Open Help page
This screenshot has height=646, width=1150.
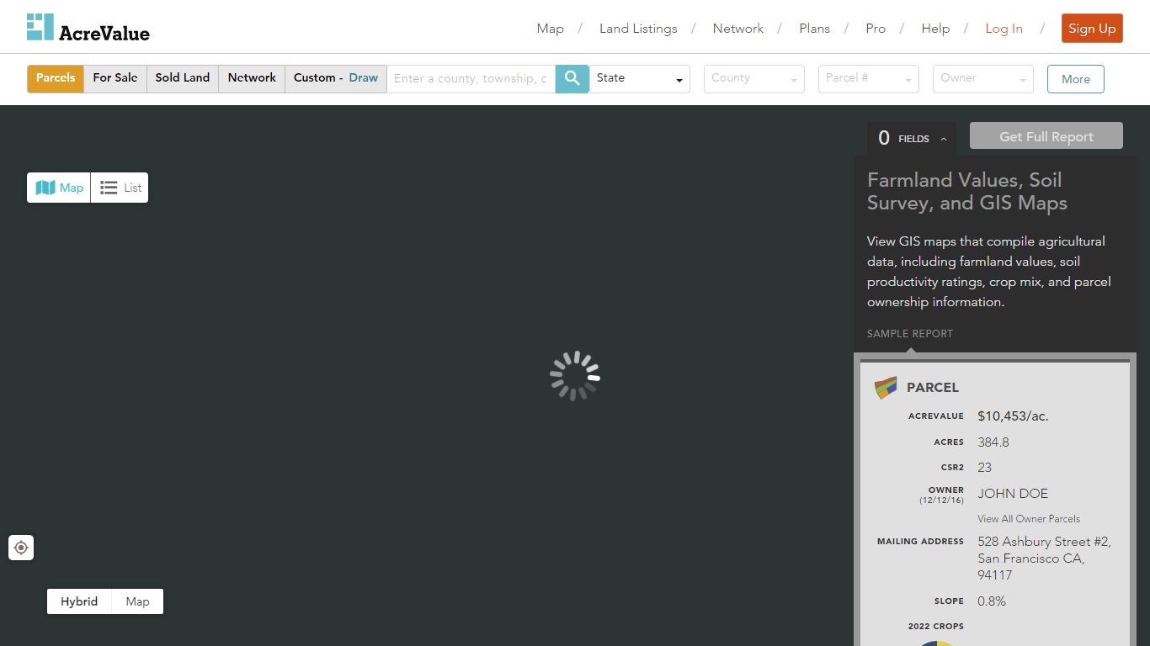935,29
